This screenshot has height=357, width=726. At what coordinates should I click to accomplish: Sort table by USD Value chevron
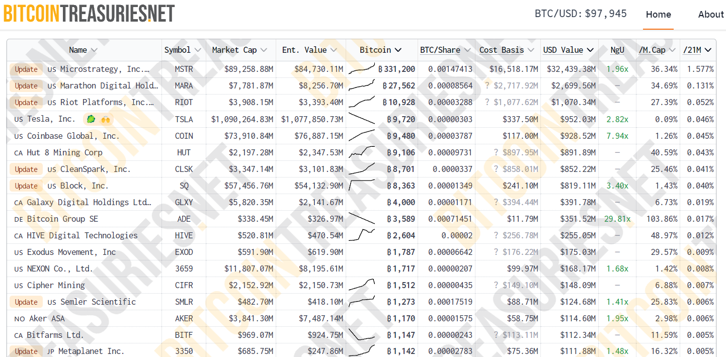[590, 50]
